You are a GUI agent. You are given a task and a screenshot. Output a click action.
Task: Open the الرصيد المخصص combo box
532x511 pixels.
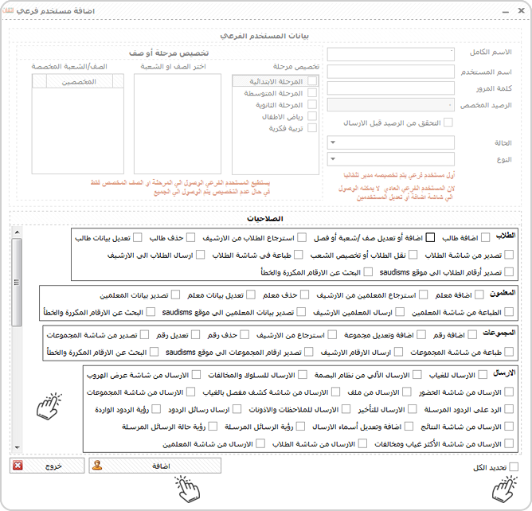pos(390,105)
